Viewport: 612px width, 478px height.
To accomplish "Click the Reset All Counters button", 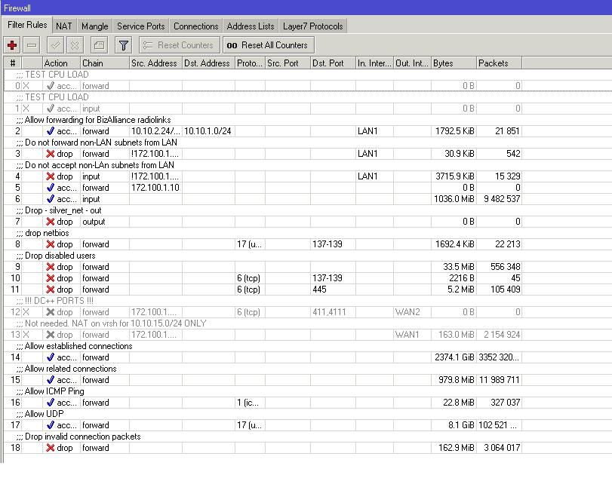I will click(269, 45).
